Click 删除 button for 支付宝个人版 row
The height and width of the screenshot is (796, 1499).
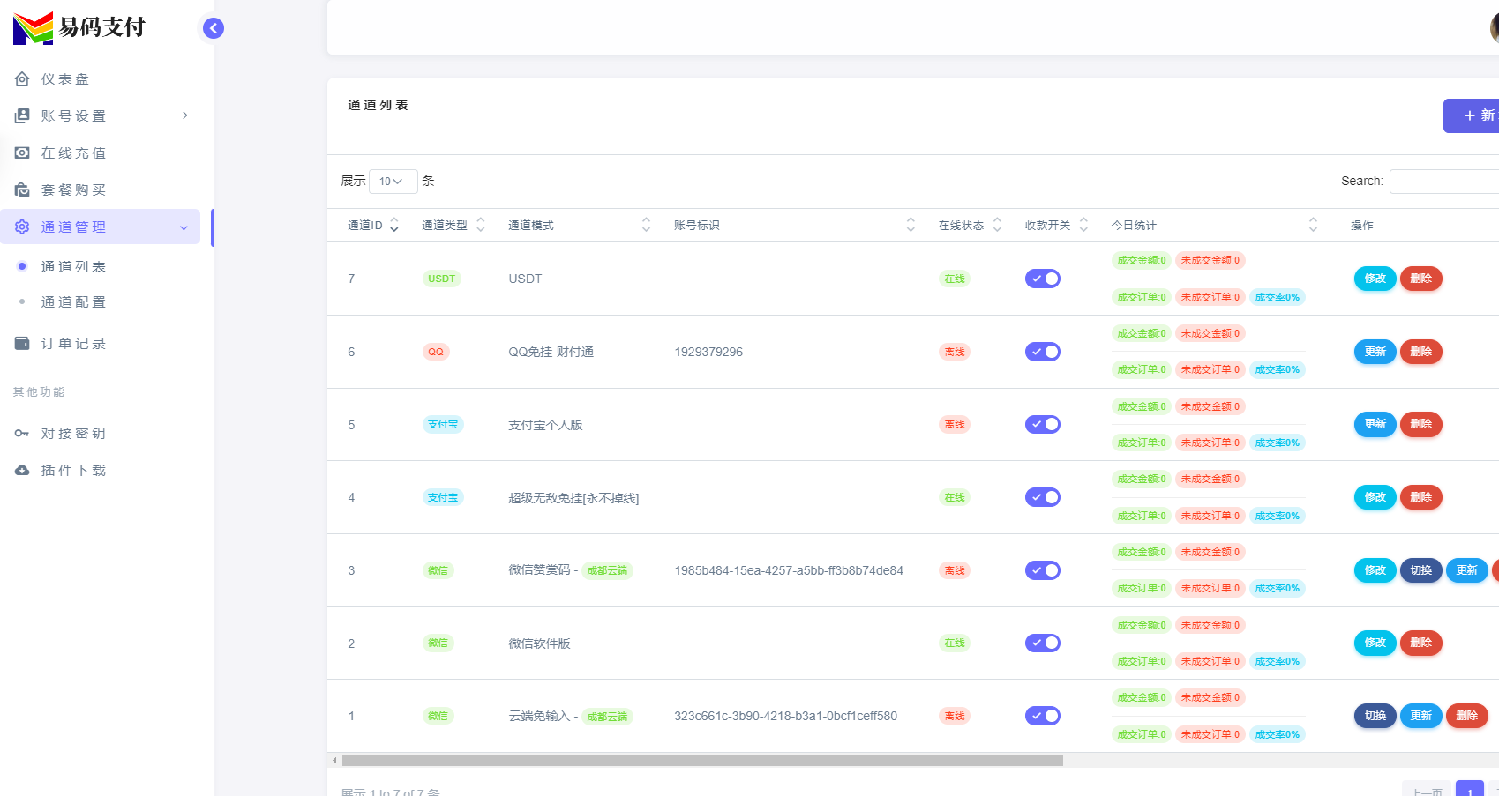point(1420,424)
